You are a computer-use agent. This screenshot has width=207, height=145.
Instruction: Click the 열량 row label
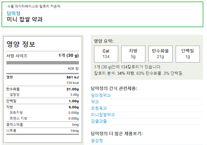tap(10, 77)
